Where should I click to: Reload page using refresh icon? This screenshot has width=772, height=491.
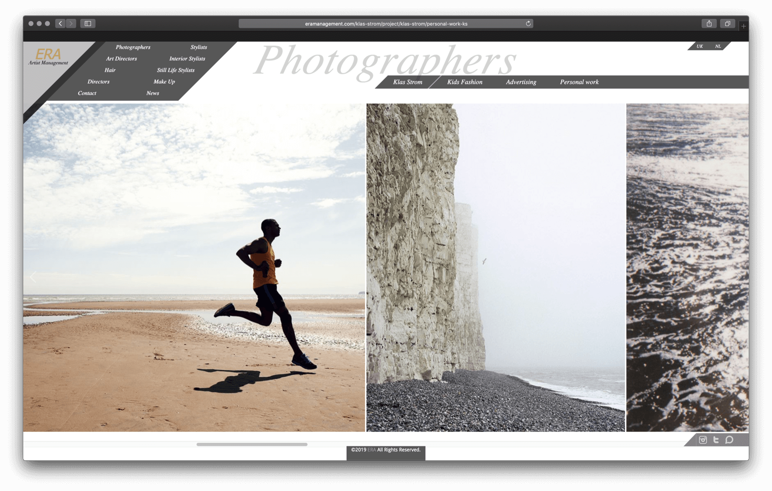pyautogui.click(x=528, y=24)
